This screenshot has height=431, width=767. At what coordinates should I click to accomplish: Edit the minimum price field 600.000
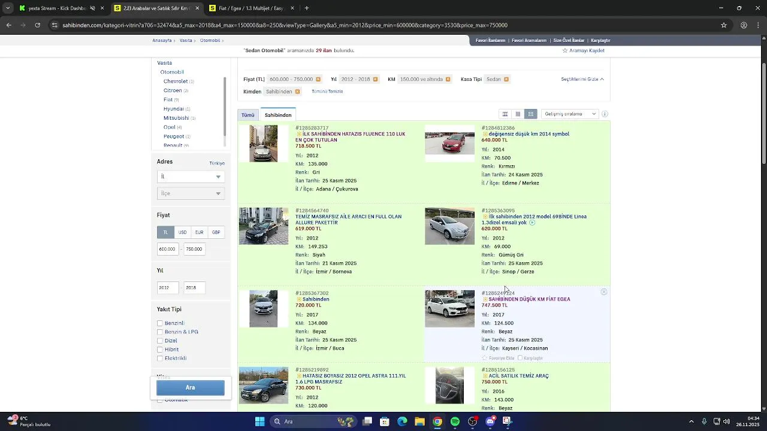tap(168, 249)
